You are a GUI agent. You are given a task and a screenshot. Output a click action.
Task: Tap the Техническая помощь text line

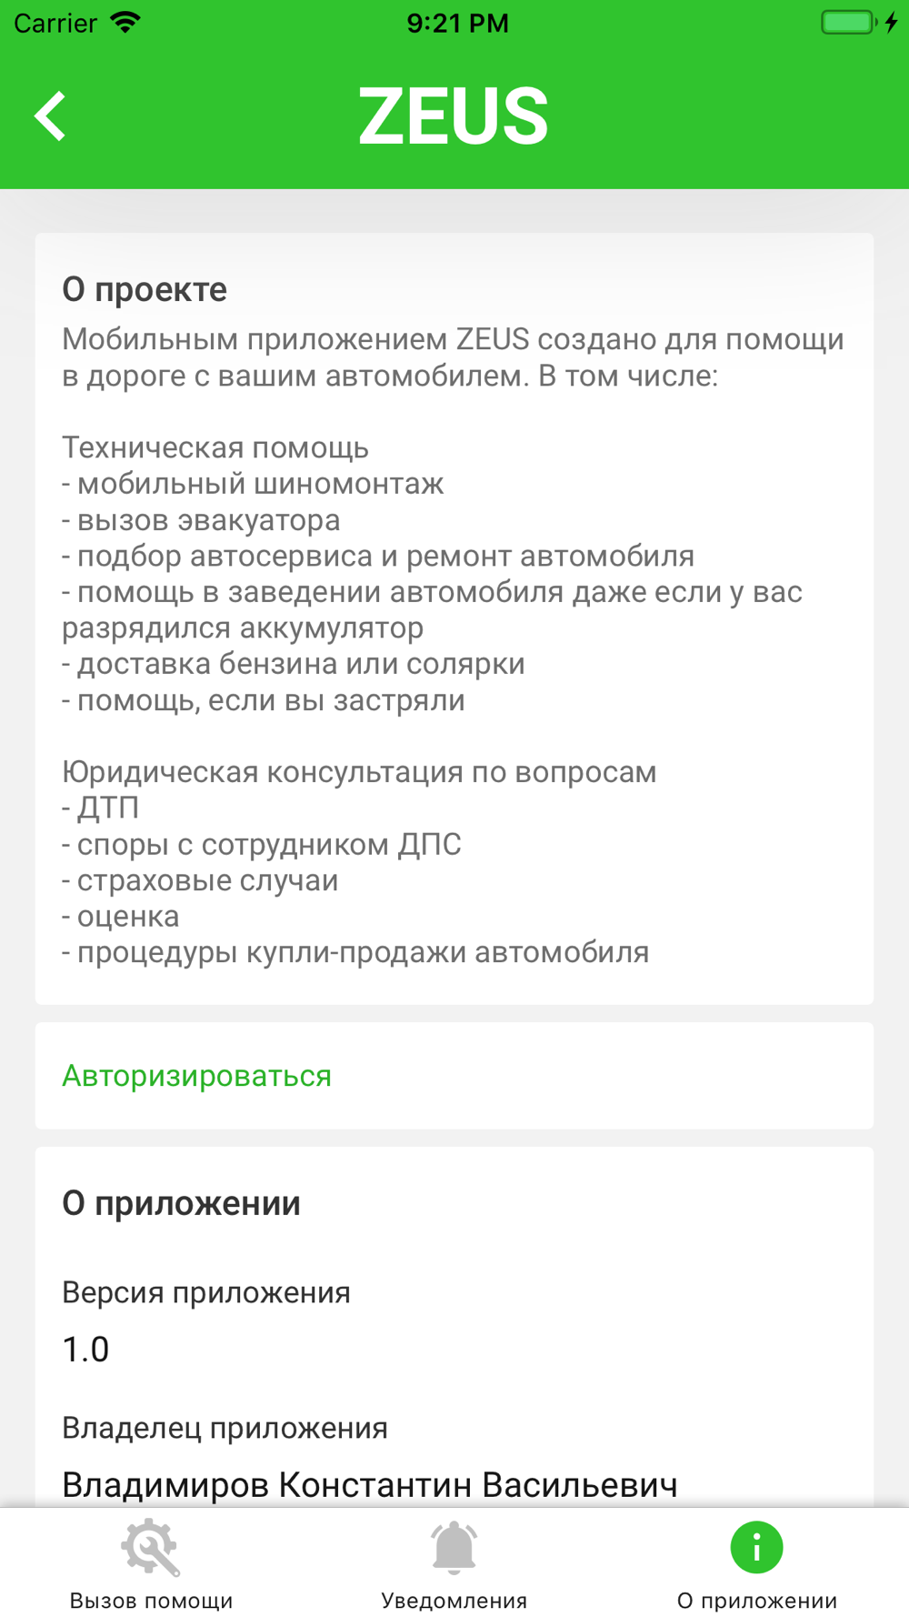[215, 447]
